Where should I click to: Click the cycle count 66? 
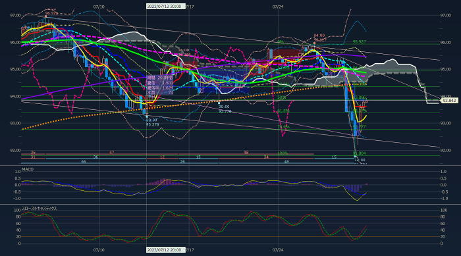point(84,162)
